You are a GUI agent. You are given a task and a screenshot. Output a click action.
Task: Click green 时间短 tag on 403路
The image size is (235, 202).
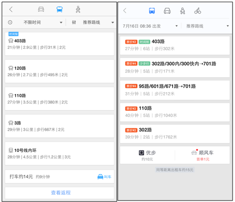144,42
